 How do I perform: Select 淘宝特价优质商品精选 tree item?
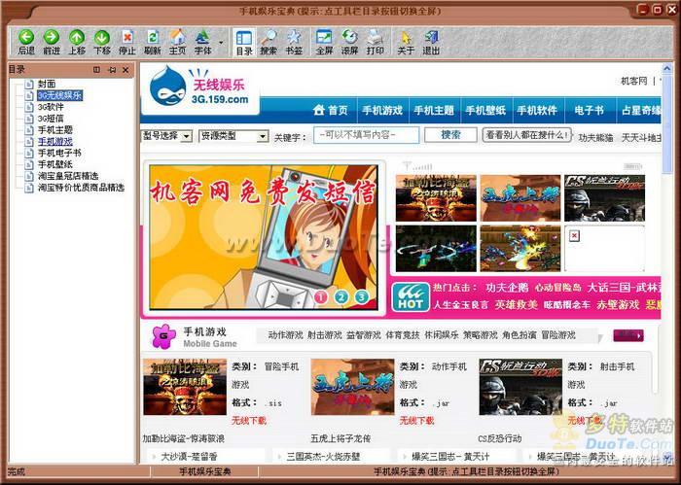81,188
